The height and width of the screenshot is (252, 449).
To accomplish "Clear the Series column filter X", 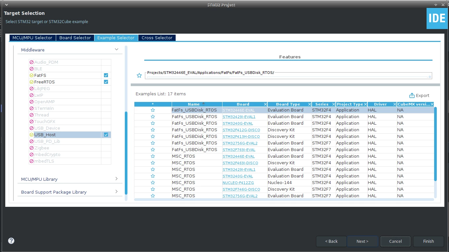I will pyautogui.click(x=333, y=104).
